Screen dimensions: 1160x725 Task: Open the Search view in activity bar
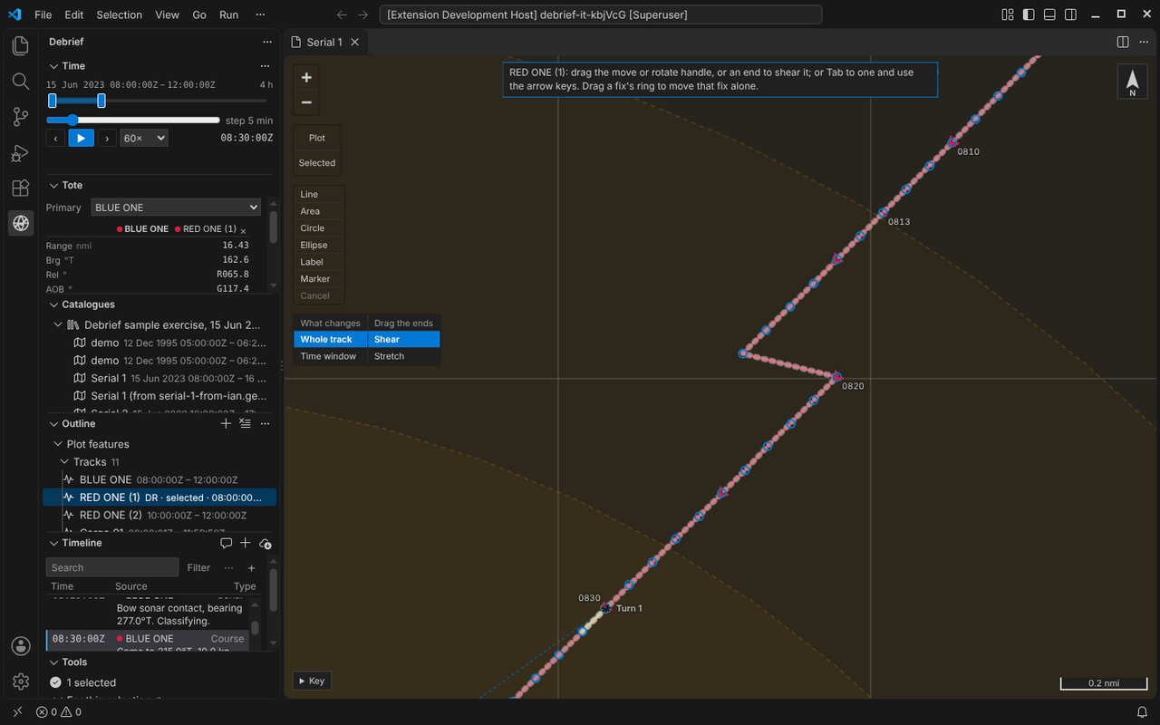pyautogui.click(x=21, y=82)
